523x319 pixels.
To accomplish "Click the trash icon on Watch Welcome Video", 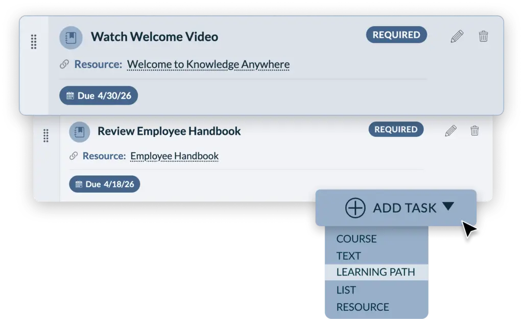I will (x=483, y=36).
